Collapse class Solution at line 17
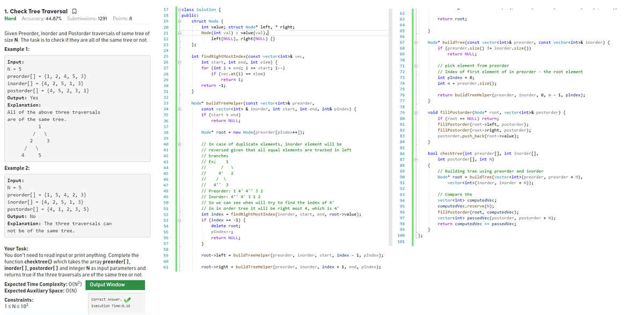Screen dimensions: 643x315 pyautogui.click(x=179, y=10)
